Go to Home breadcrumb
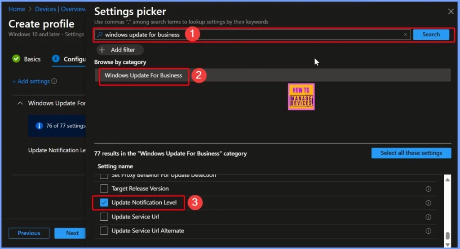This screenshot has width=460, height=249. point(17,9)
